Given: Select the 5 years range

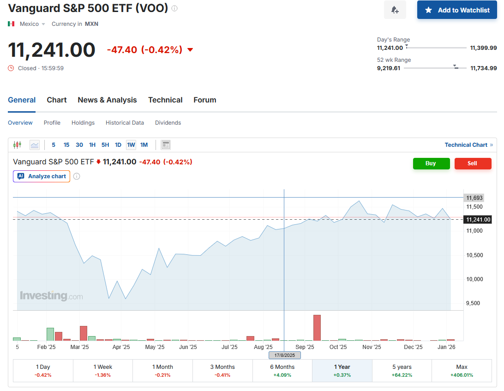Looking at the screenshot, I should pyautogui.click(x=402, y=370).
